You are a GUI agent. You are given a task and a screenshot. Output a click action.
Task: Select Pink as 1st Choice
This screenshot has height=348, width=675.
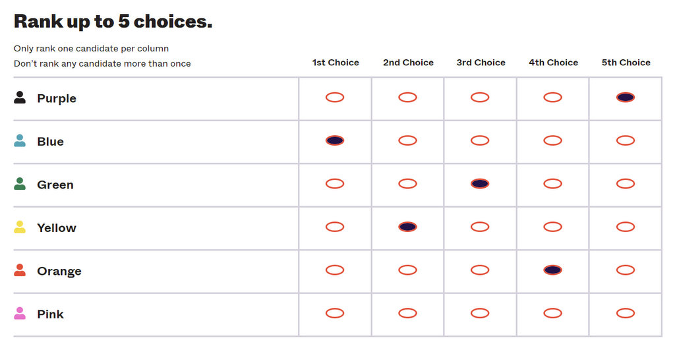click(335, 313)
